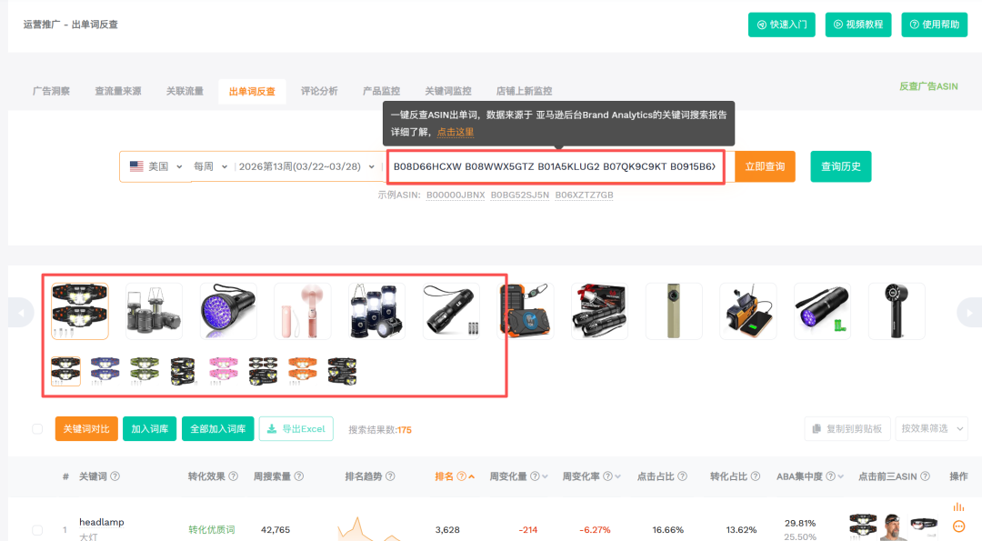982x541 pixels.
Task: Click help icon next to 点击占比 header
Action: pos(683,476)
